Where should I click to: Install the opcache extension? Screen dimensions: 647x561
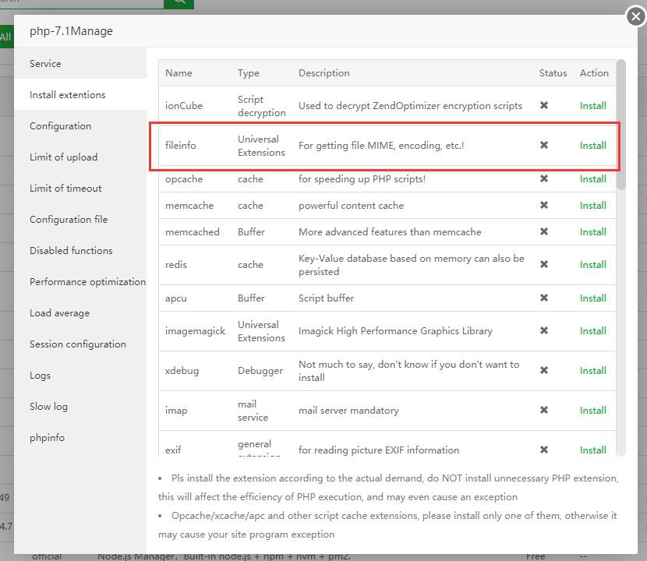pos(592,179)
